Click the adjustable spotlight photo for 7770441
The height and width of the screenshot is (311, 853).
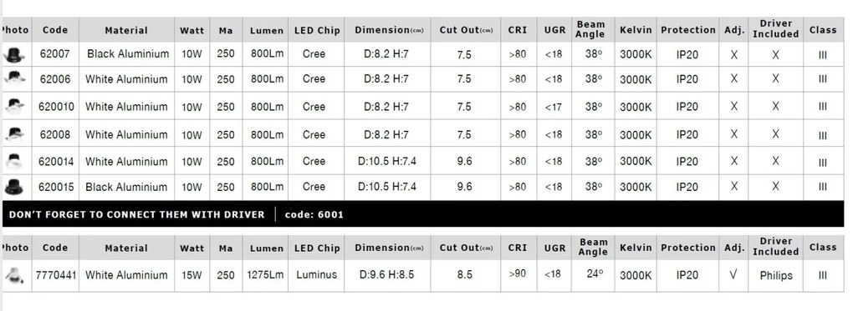point(15,274)
